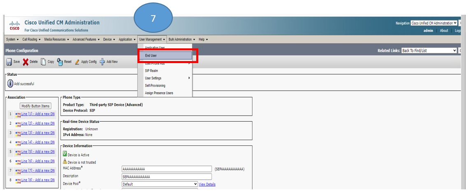The image size is (469, 193).
Task: Open the Related Links dropdown
Action: 429,51
